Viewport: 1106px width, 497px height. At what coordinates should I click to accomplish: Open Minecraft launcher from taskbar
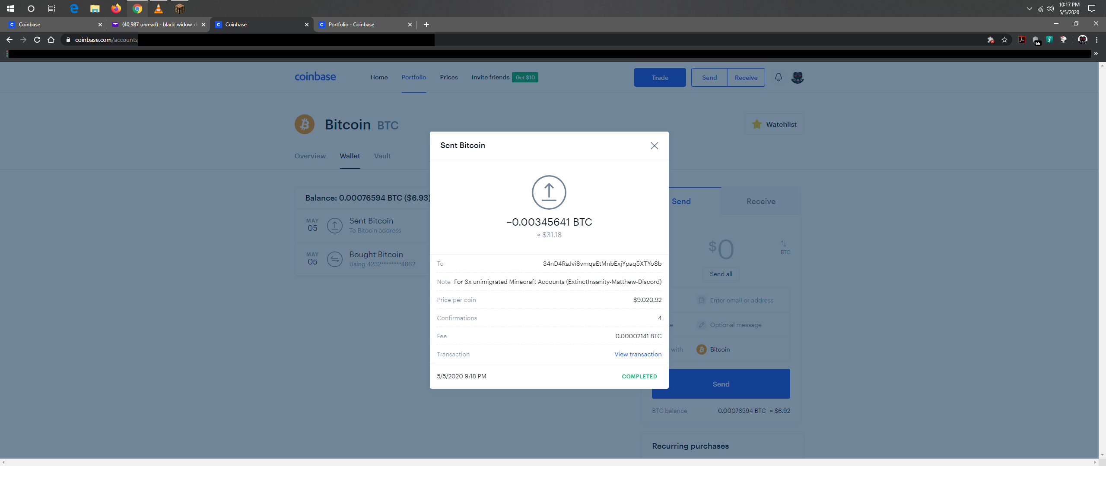179,8
